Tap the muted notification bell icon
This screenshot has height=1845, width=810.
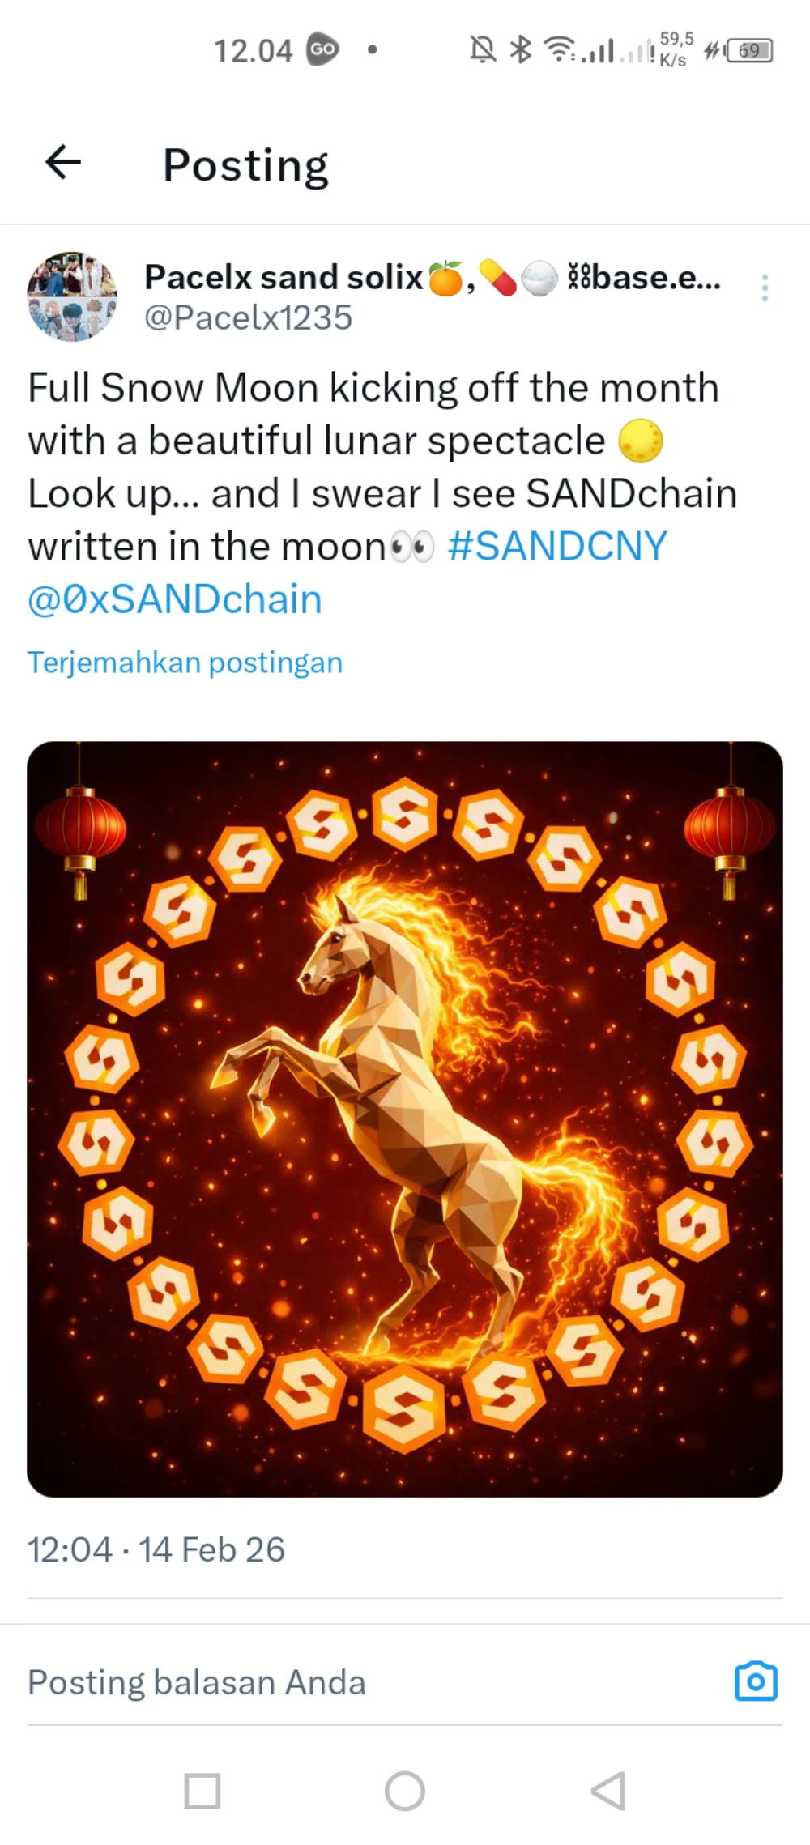coord(483,50)
